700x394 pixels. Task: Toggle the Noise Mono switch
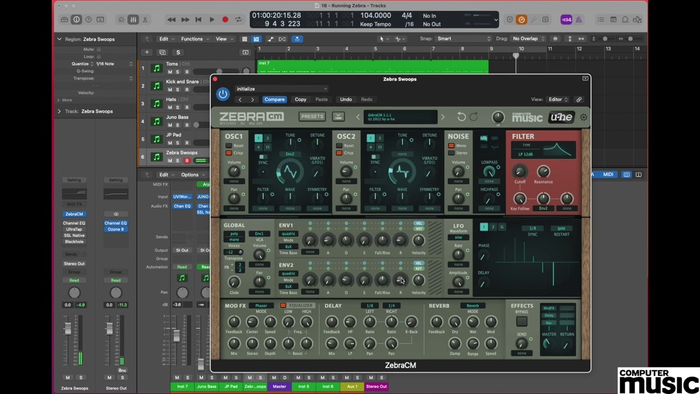click(x=451, y=146)
